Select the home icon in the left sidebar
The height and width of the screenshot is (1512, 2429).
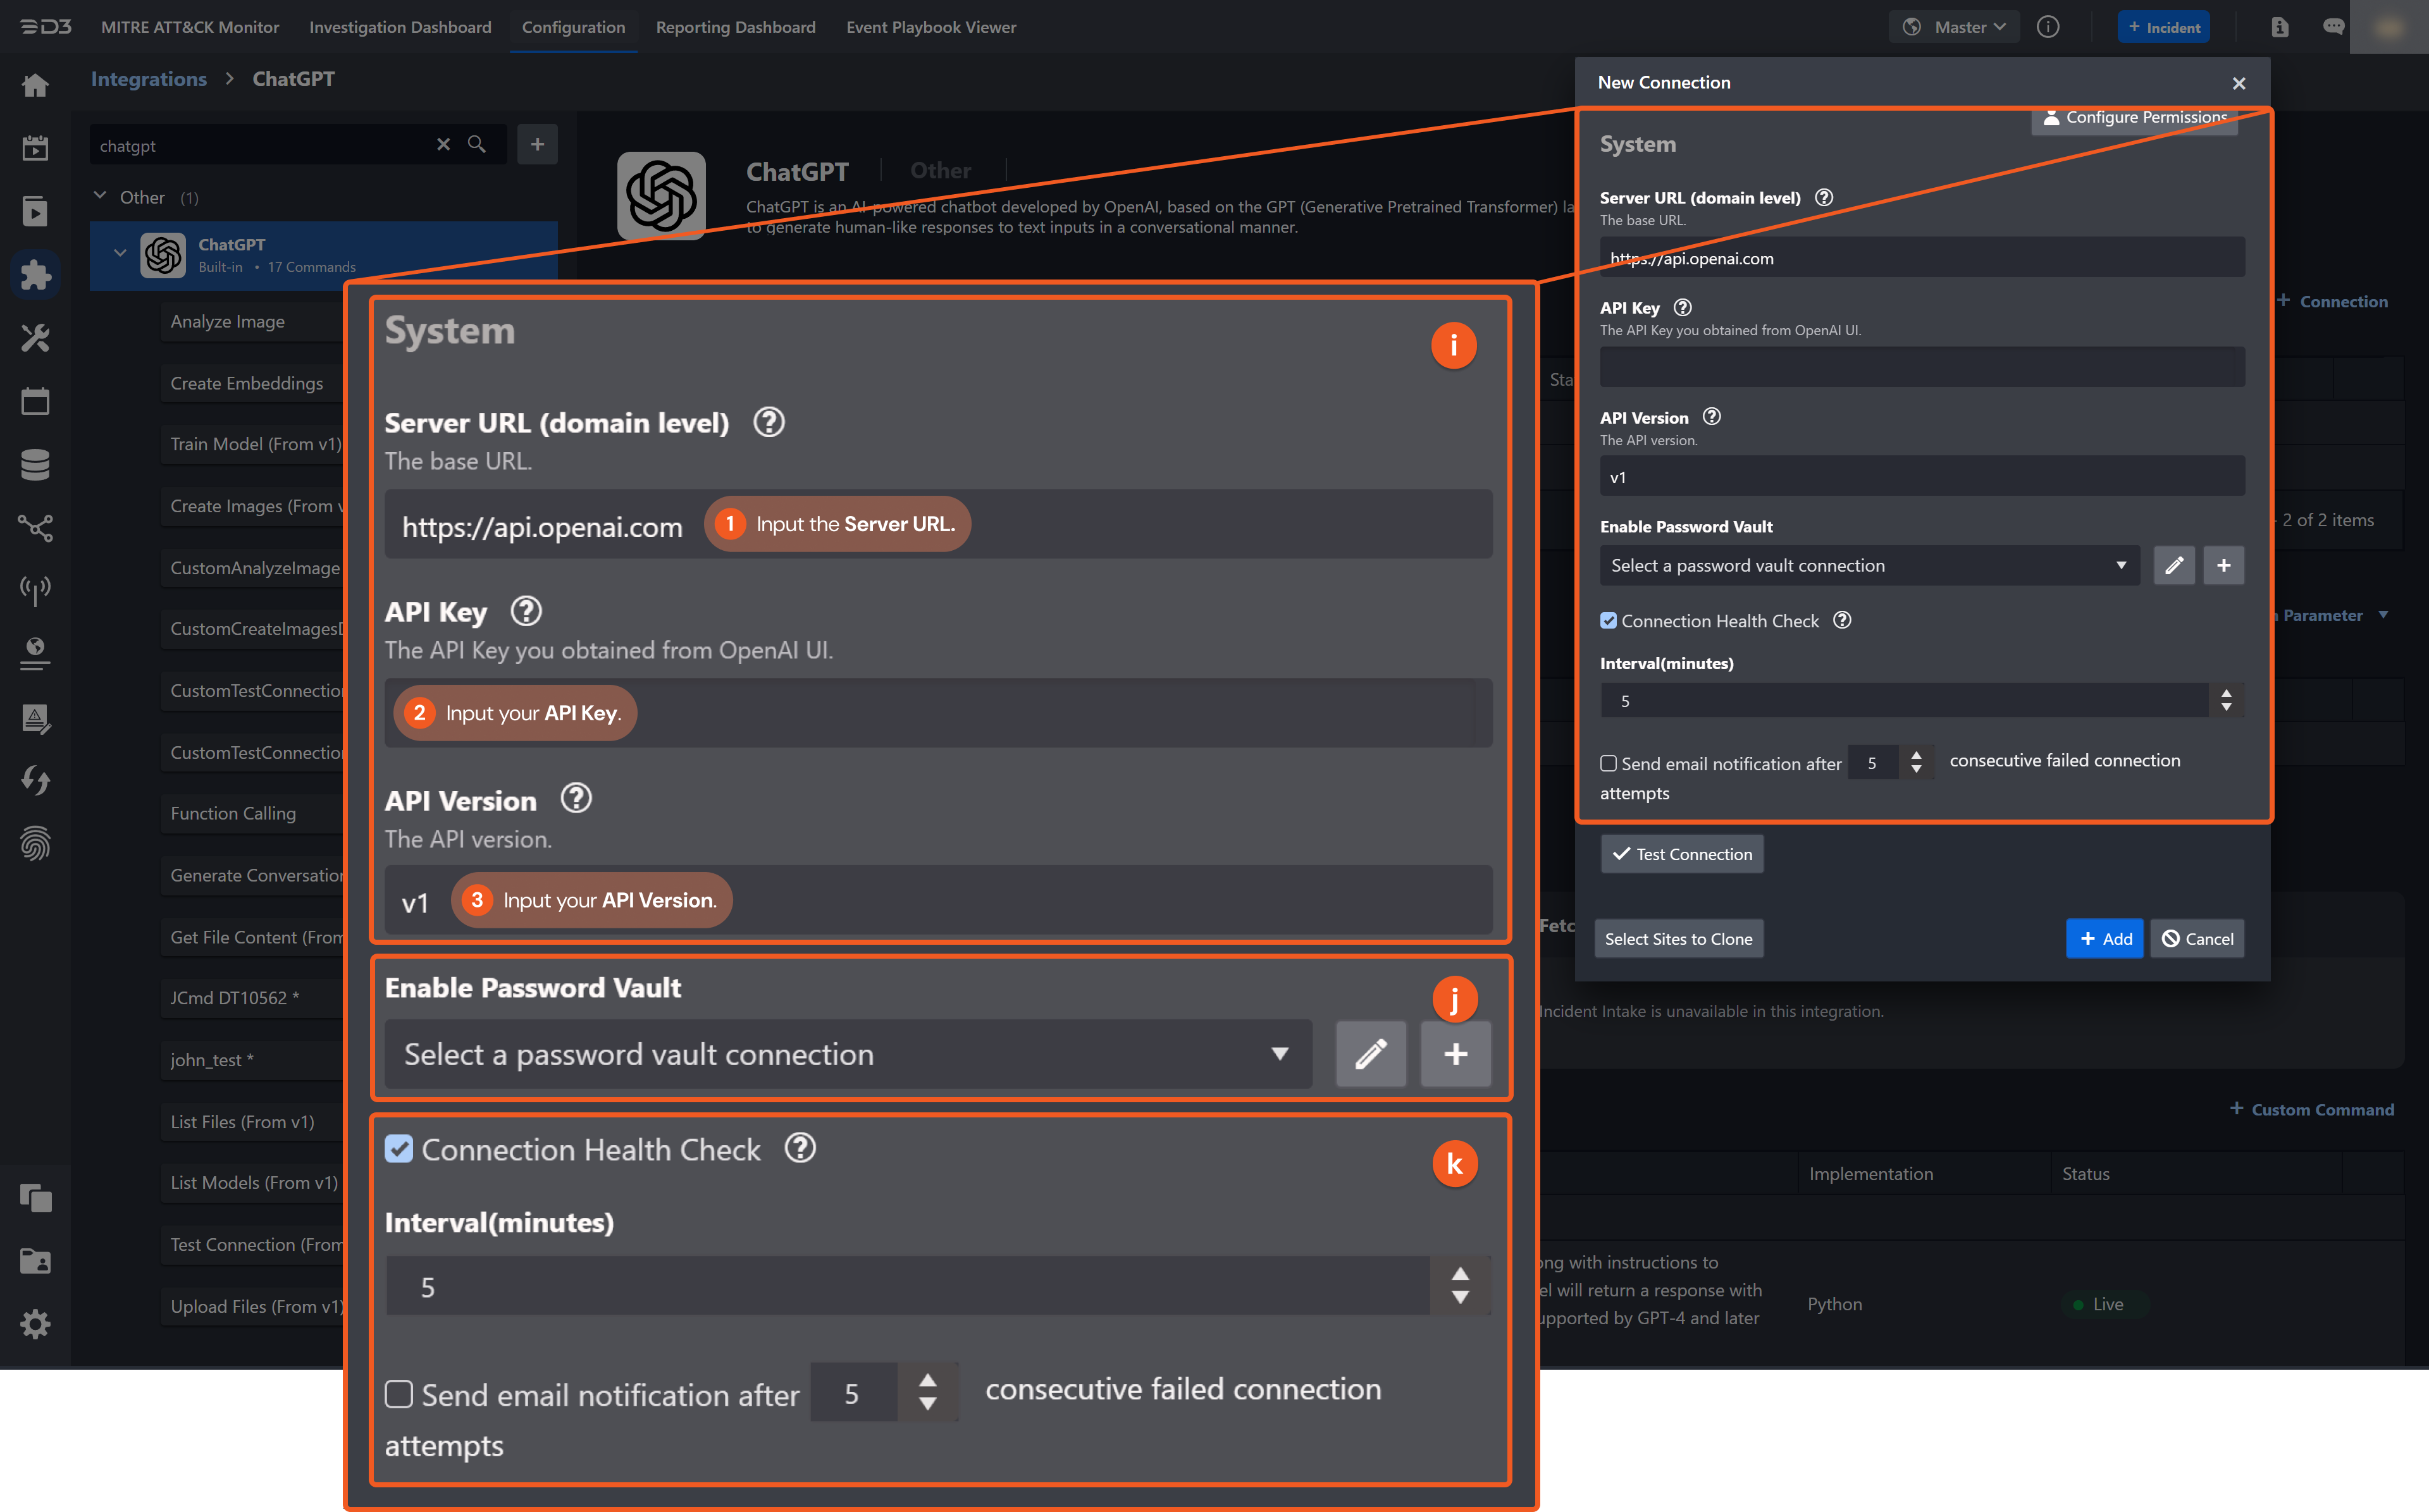(x=36, y=85)
